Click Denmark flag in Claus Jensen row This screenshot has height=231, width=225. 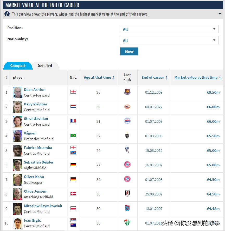click(x=73, y=194)
